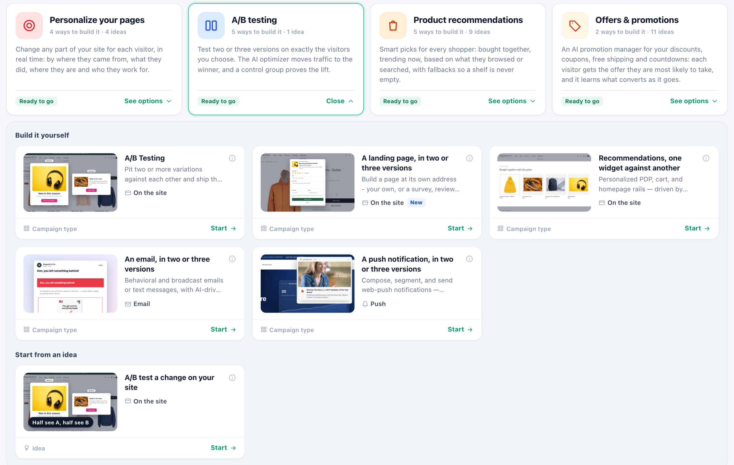Start the A/B Testing campaign
Image resolution: width=734 pixels, height=465 pixels.
coord(223,228)
